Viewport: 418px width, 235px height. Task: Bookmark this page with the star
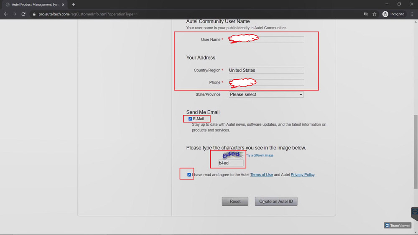coord(374,14)
